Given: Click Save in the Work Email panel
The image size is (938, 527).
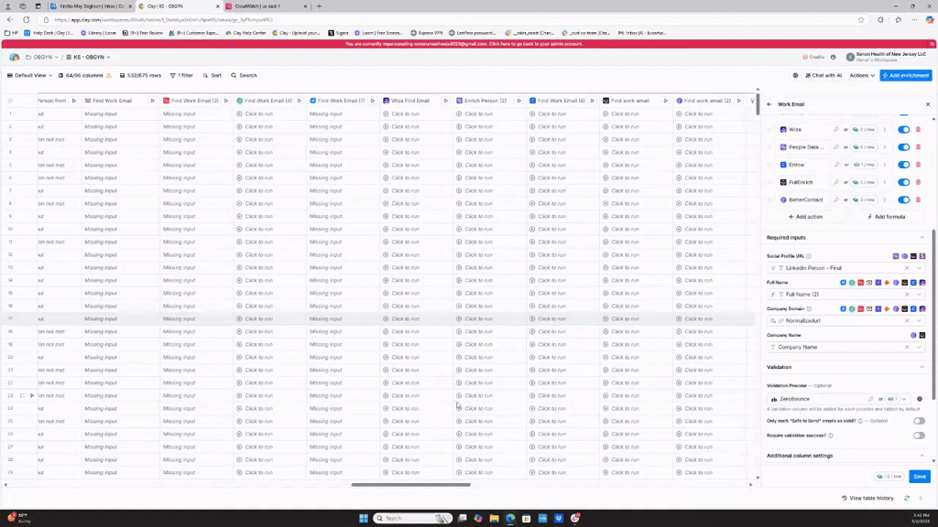Looking at the screenshot, I should pos(919,477).
